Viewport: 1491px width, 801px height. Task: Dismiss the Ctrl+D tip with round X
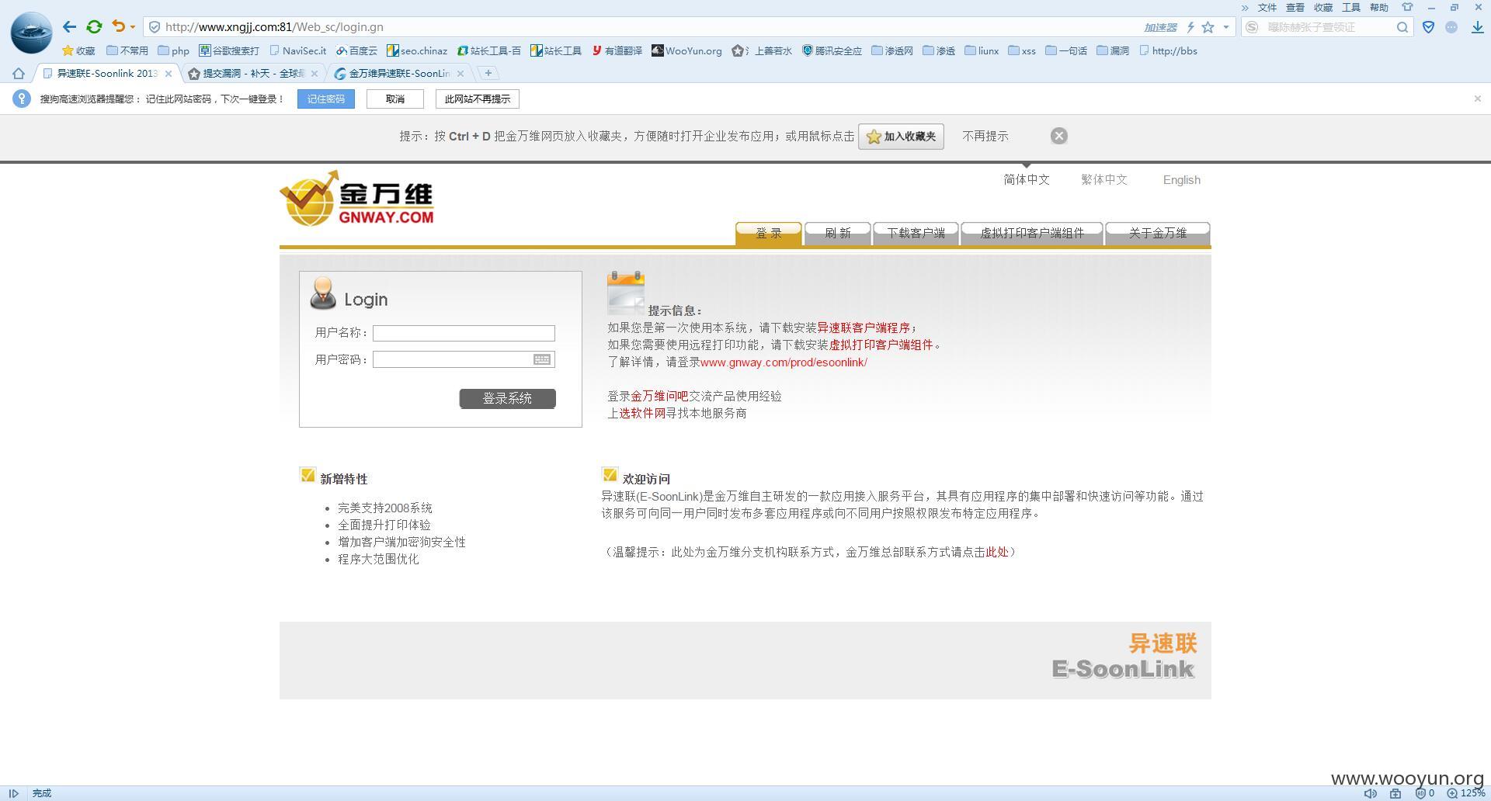point(1058,137)
